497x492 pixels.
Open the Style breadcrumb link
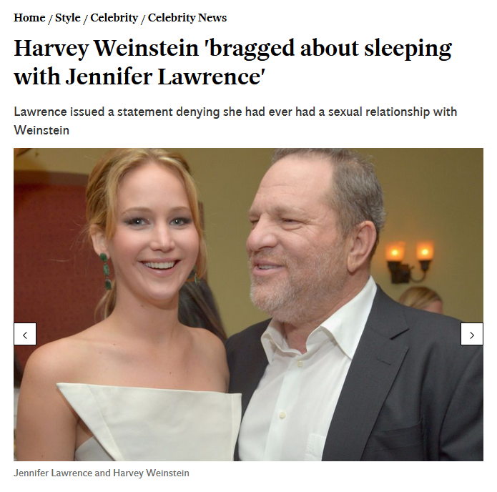(x=68, y=18)
